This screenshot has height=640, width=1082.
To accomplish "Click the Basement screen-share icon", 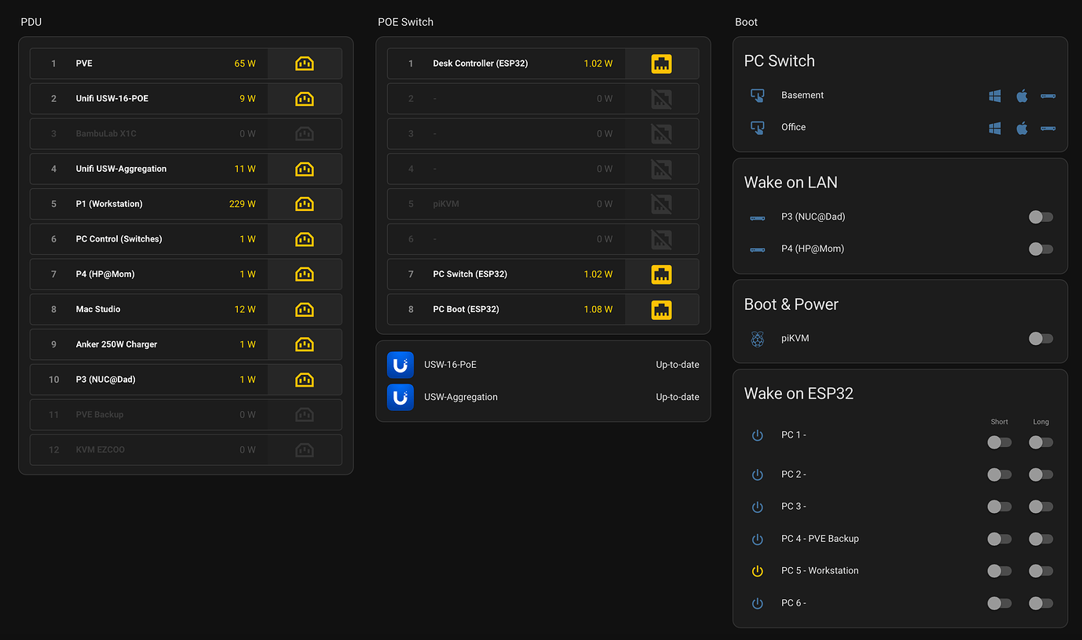I will click(x=758, y=96).
